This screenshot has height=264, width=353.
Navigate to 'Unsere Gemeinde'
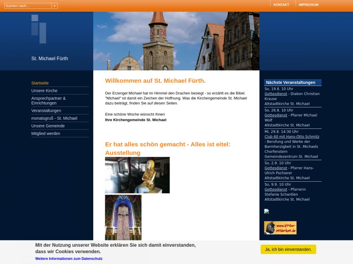48,126
